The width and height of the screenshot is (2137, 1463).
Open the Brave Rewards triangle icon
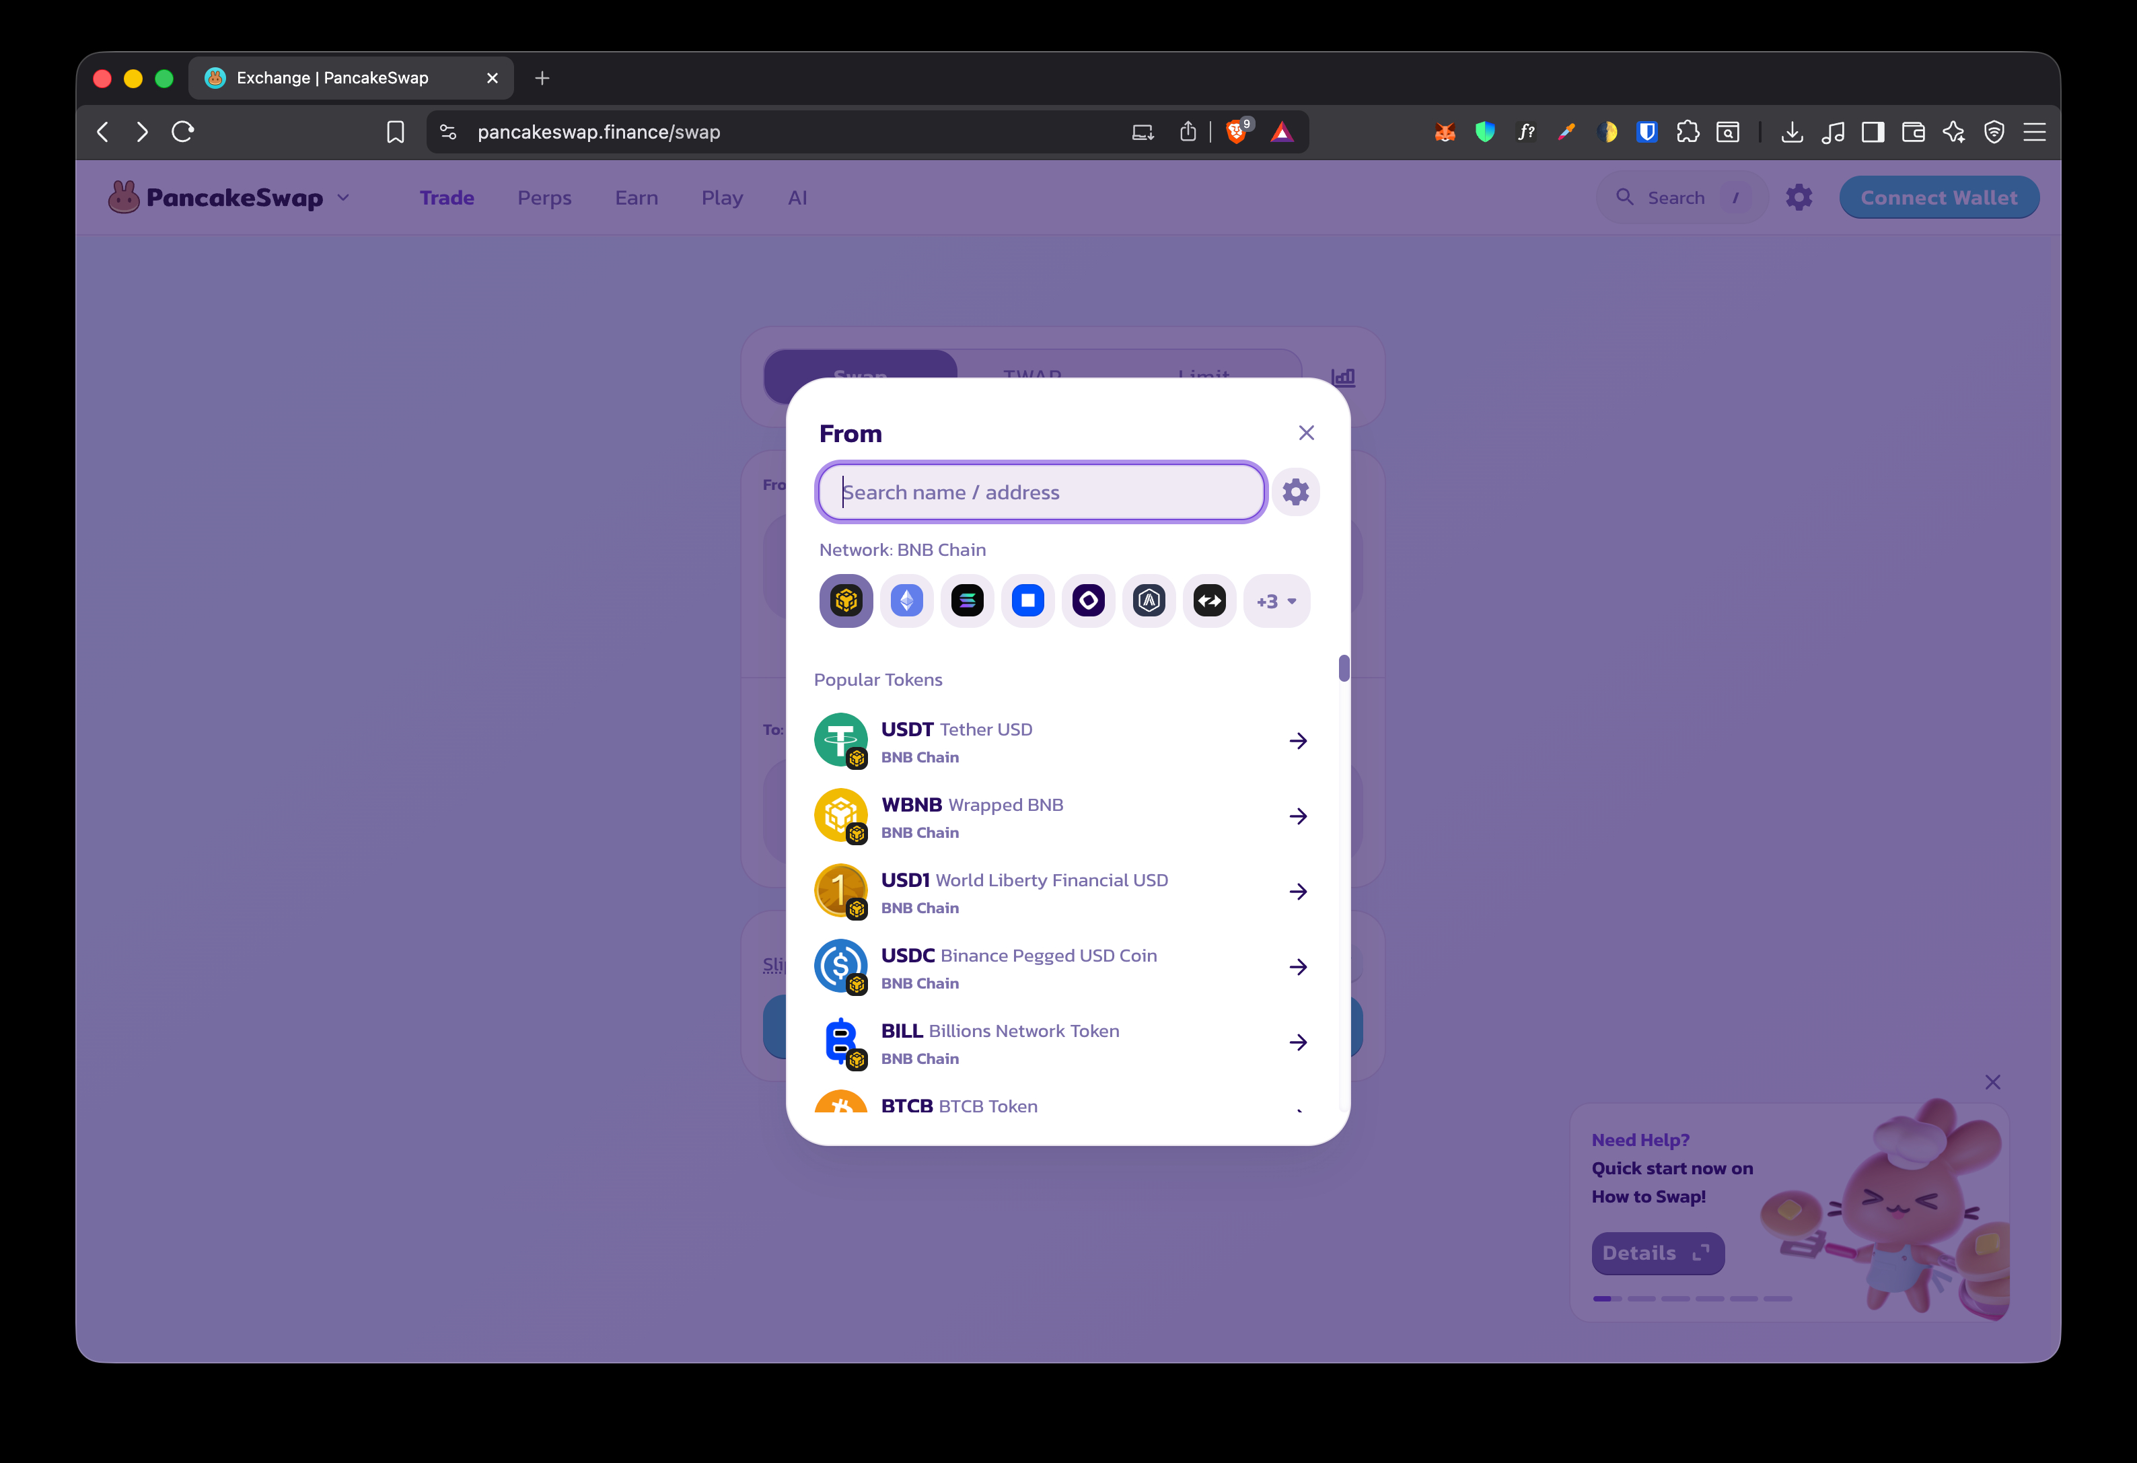coord(1282,133)
